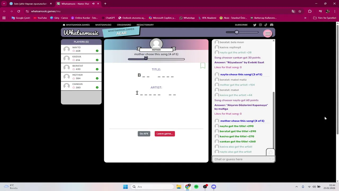Select player NAYTO in players list
Screen dimensions: 339x191
click(81, 49)
